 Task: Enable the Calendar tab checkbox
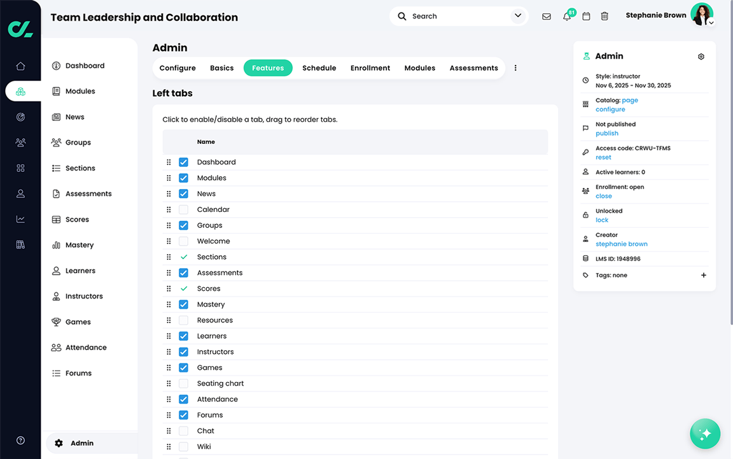click(184, 209)
